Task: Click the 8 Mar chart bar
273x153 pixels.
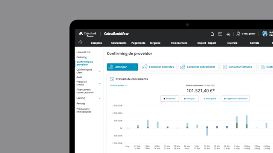Action: click(158, 125)
